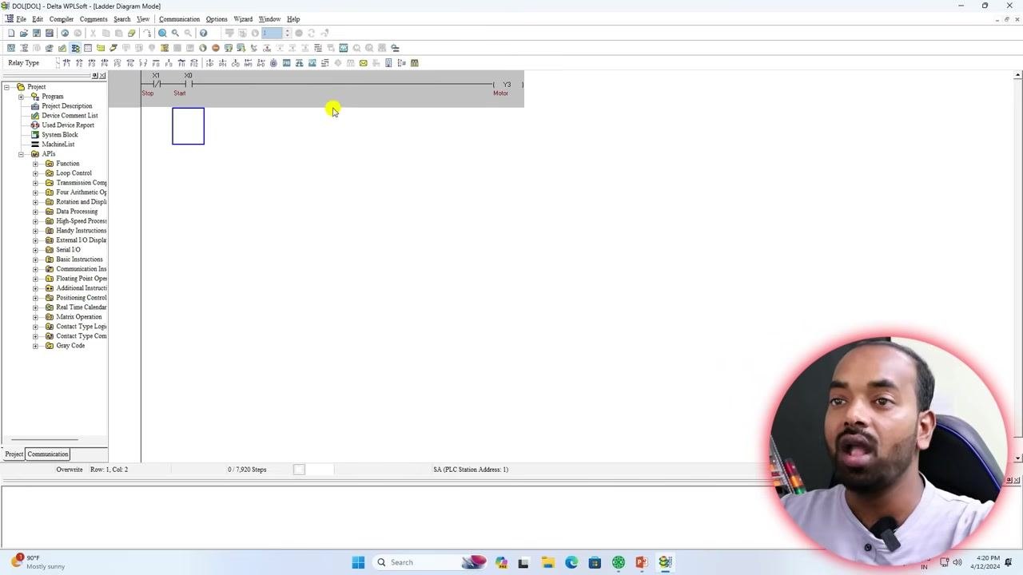This screenshot has height=575, width=1023.
Task: Select the X0 Start contact
Action: (188, 84)
